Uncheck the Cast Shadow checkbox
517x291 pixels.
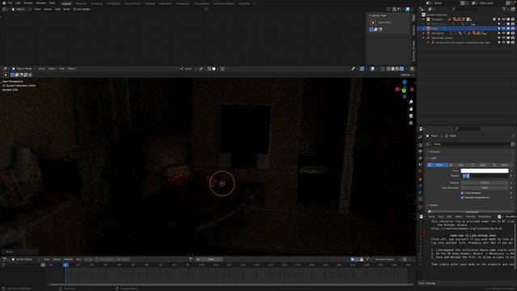point(462,193)
